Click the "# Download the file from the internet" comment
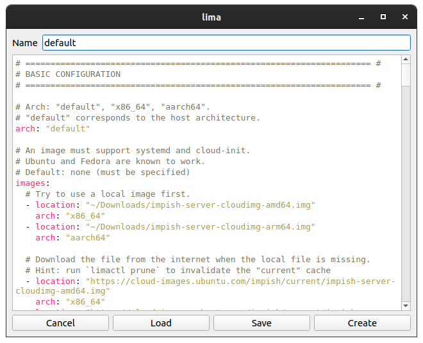423x343 pixels. pyautogui.click(x=198, y=260)
